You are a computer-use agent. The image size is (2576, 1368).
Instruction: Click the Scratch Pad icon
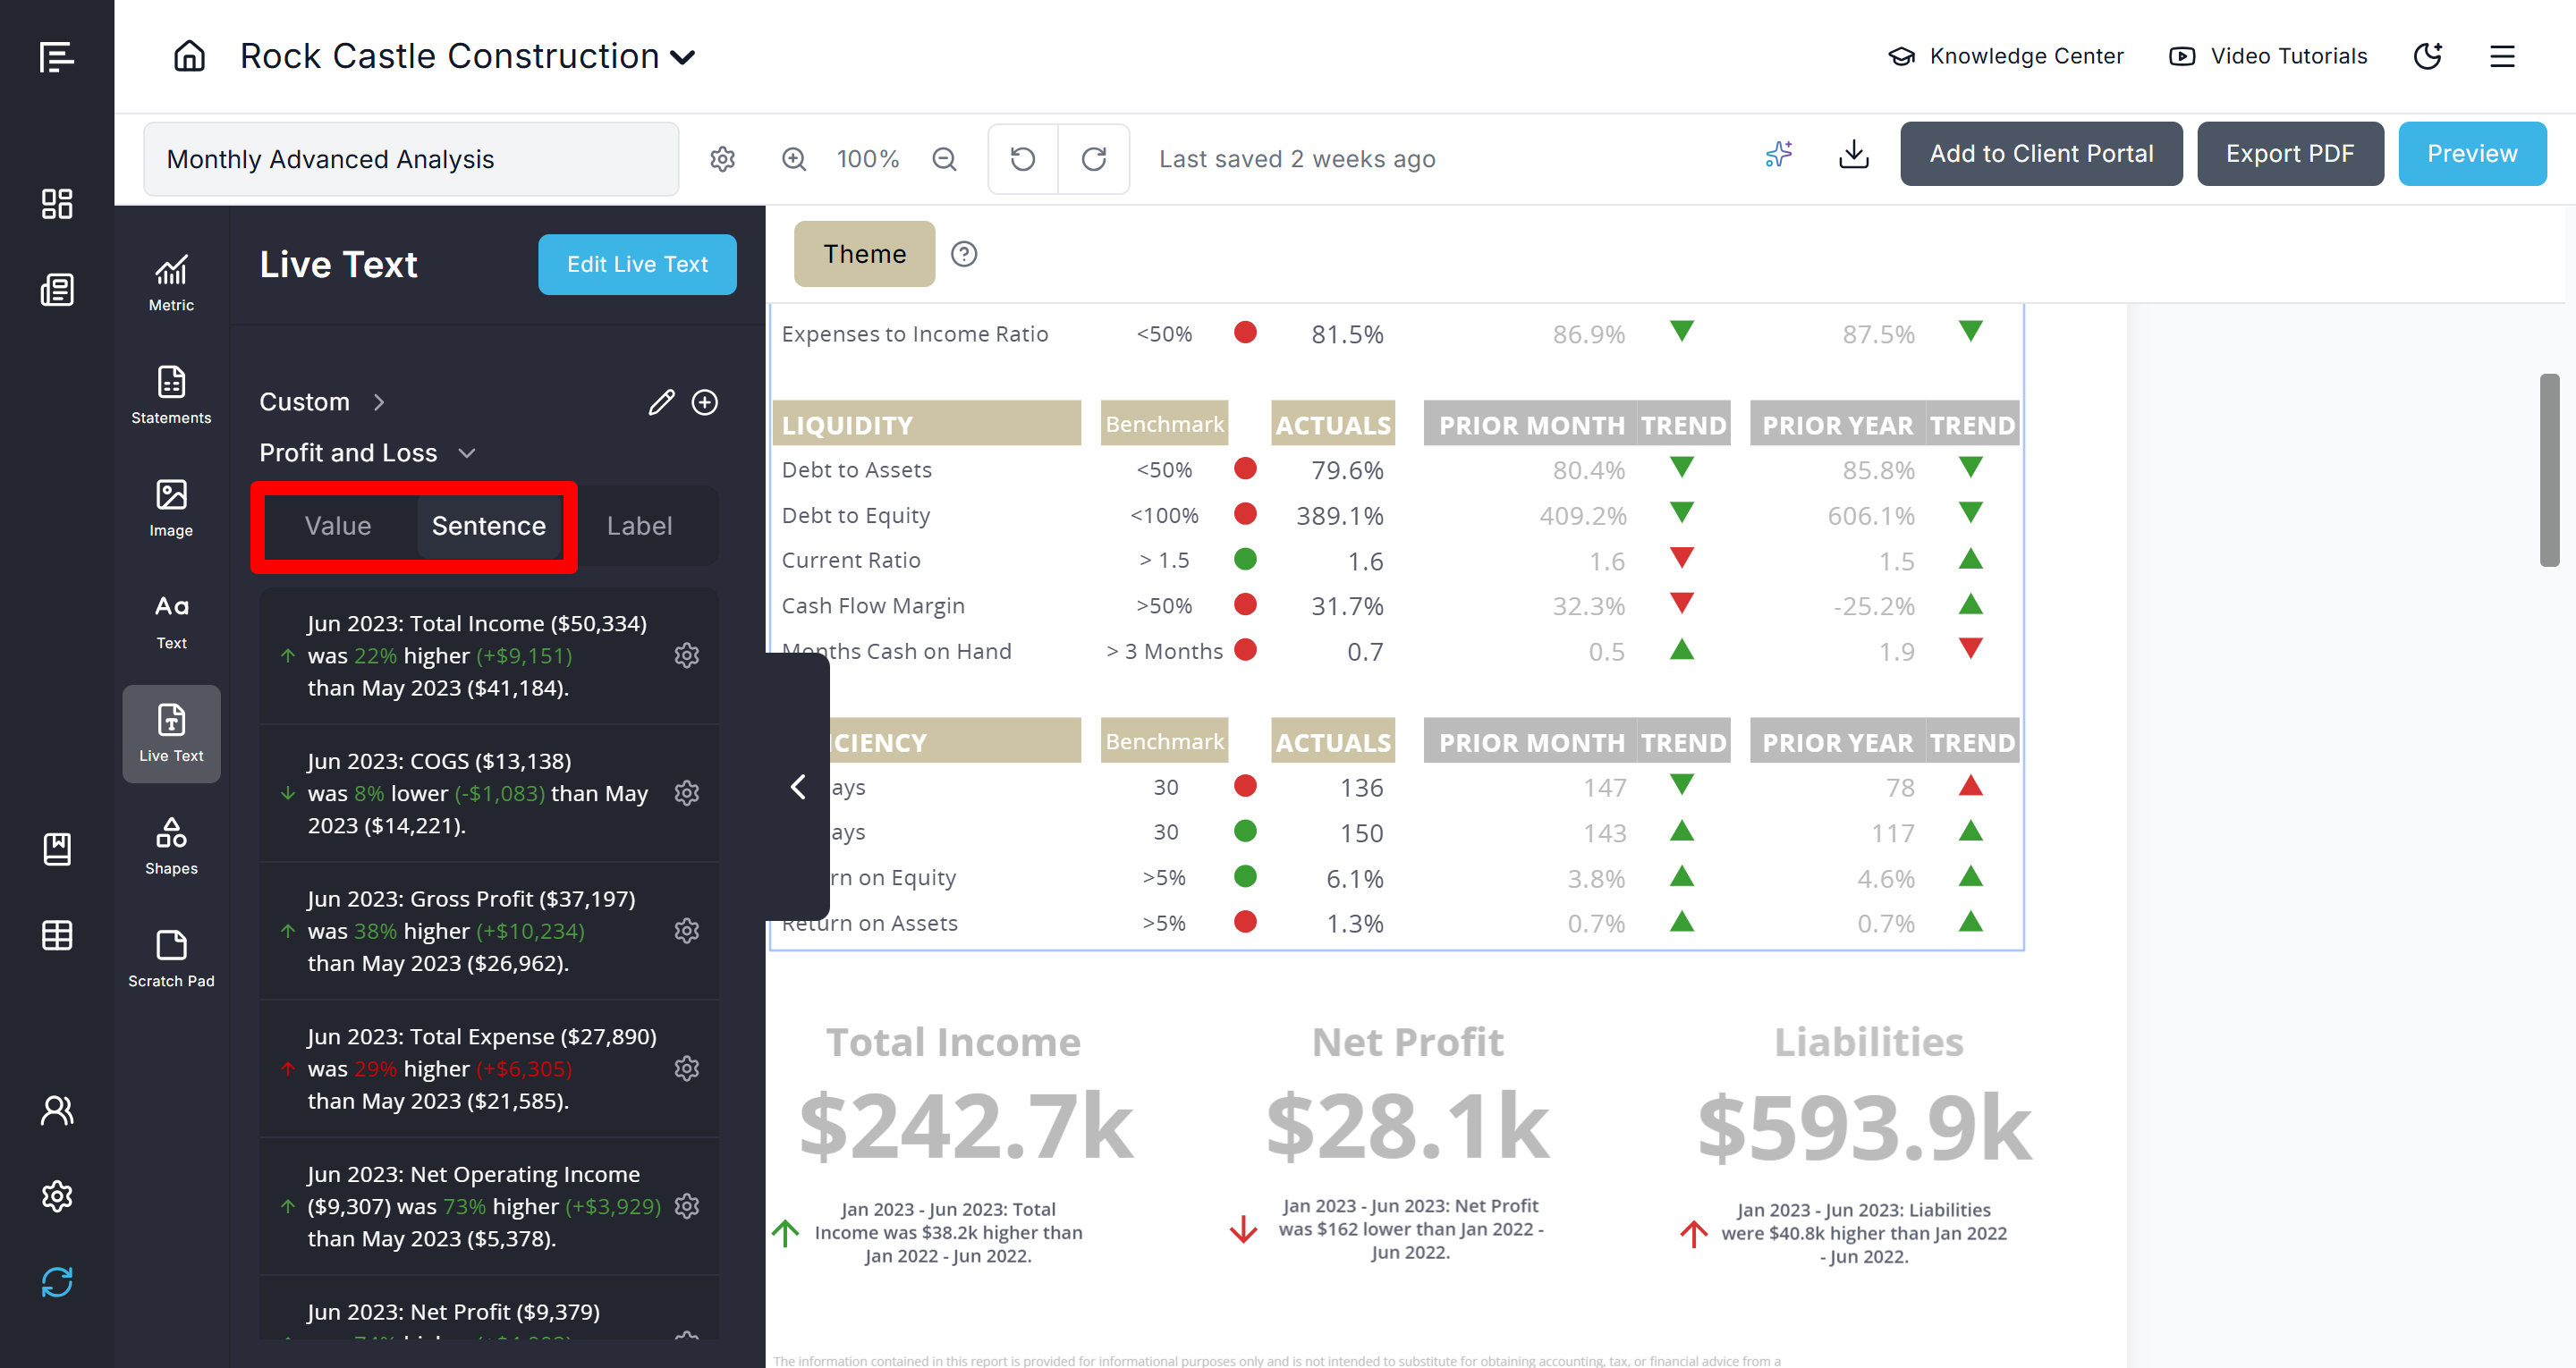click(x=171, y=958)
